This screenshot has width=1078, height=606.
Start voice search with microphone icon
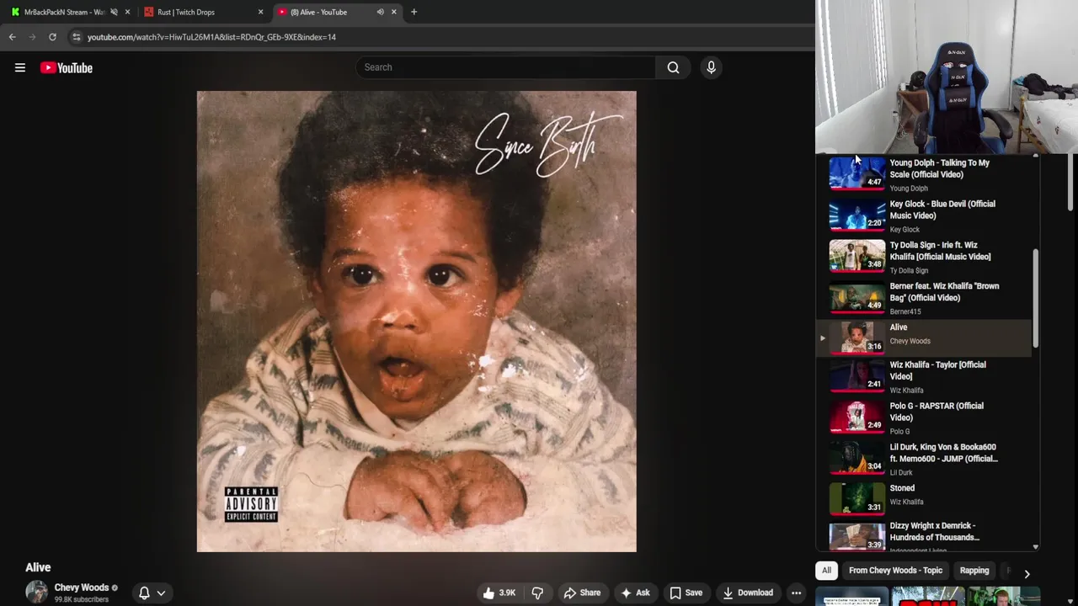(x=711, y=67)
